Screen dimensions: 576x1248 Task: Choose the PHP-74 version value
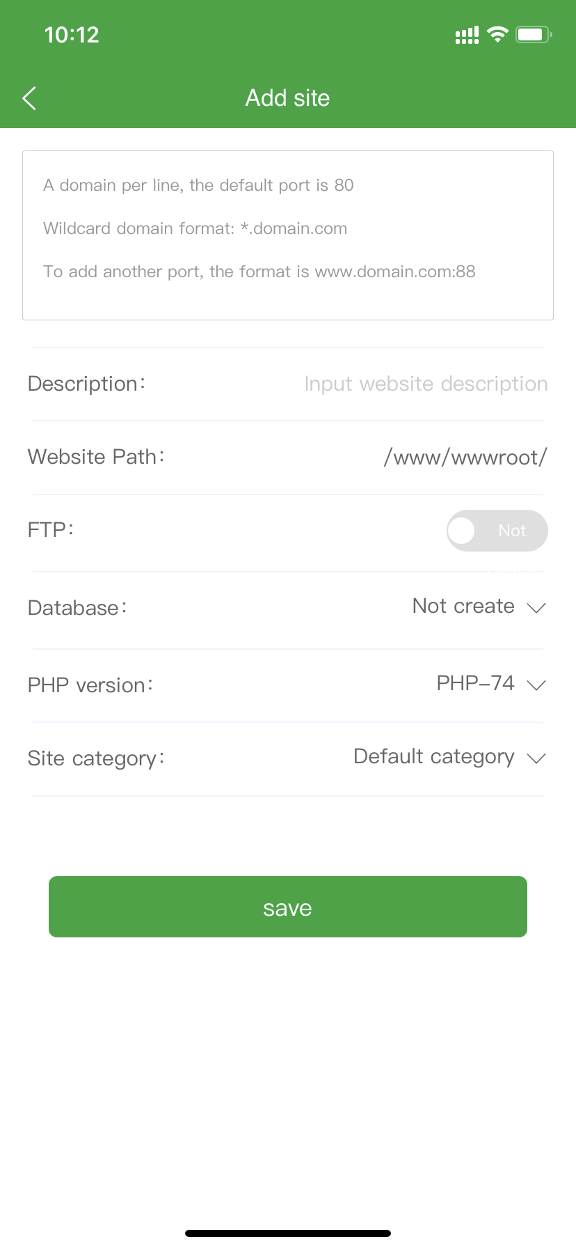point(475,683)
